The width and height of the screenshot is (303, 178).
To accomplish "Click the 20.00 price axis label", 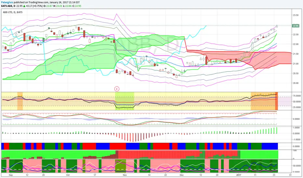I will [x=296, y=83].
